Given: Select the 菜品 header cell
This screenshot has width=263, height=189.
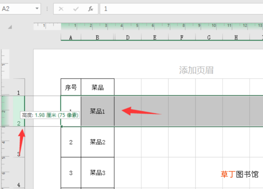Looking at the screenshot, I should point(98,87).
